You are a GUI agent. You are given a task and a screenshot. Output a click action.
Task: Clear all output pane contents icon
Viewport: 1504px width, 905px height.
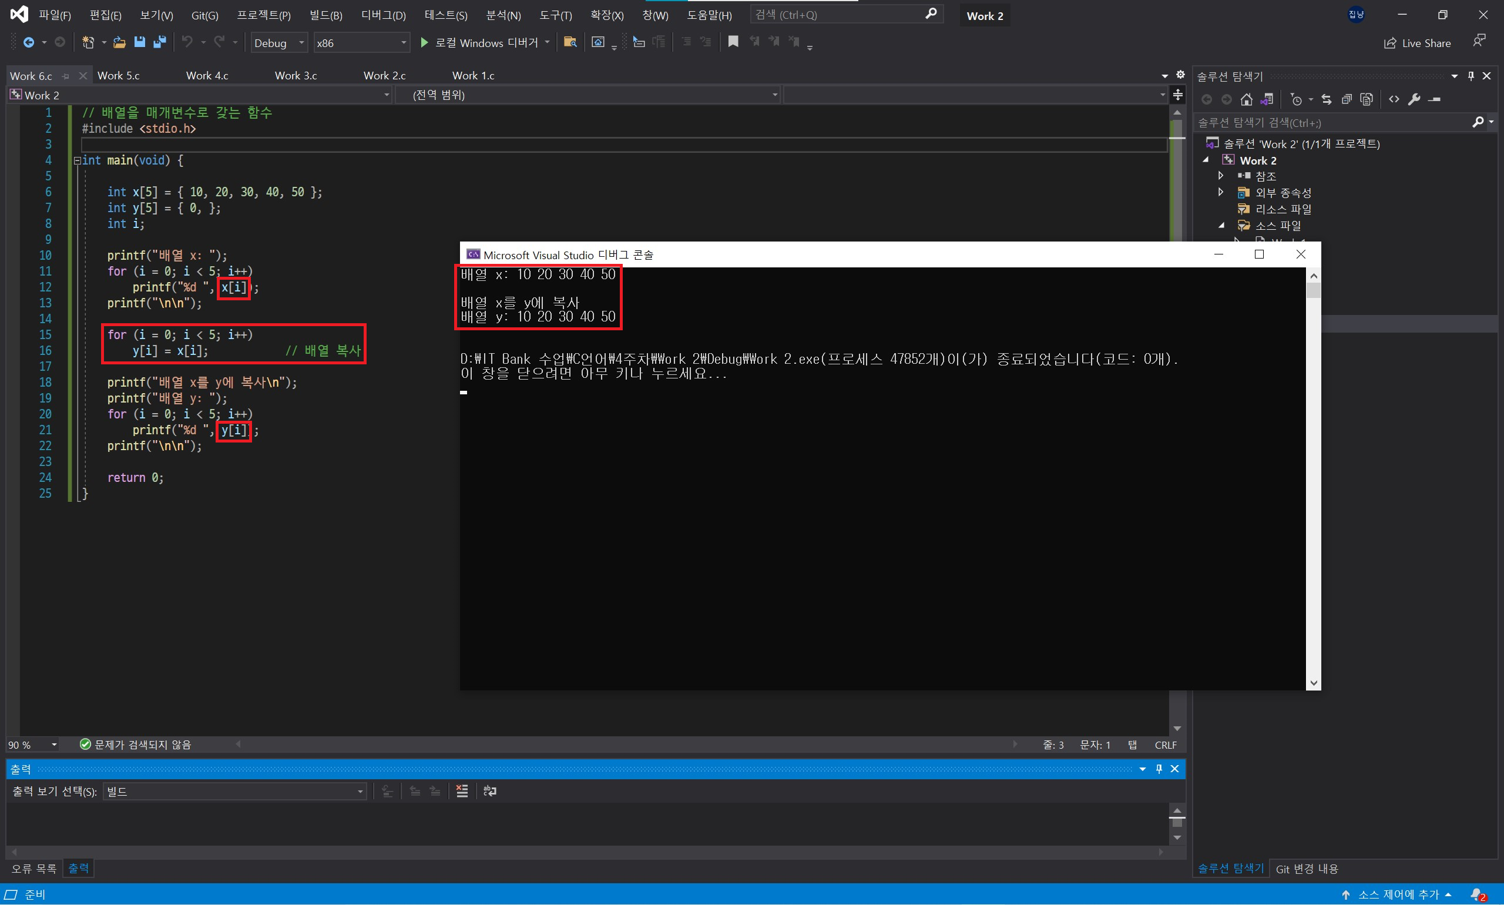[x=462, y=791]
